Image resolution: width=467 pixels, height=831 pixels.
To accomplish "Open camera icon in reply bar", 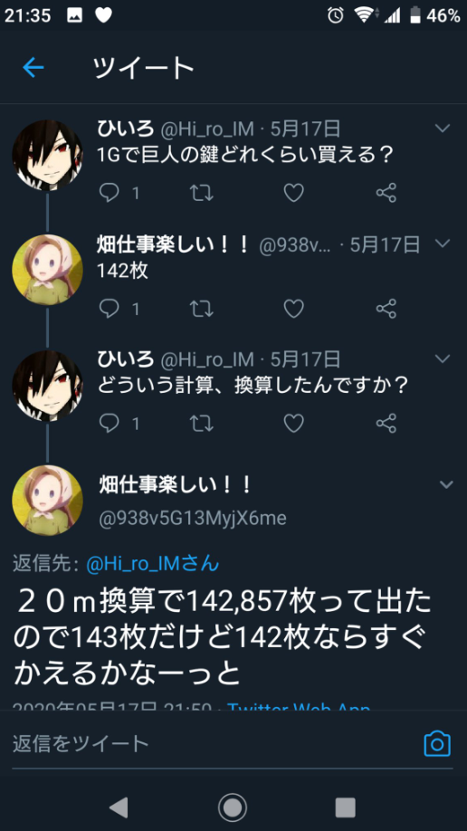I will [437, 743].
